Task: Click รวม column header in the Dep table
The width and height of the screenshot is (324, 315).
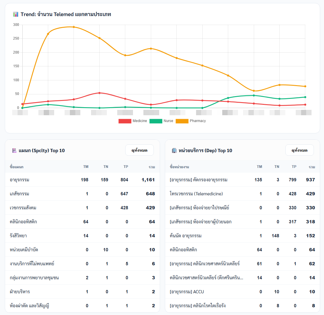Action: pos(312,167)
